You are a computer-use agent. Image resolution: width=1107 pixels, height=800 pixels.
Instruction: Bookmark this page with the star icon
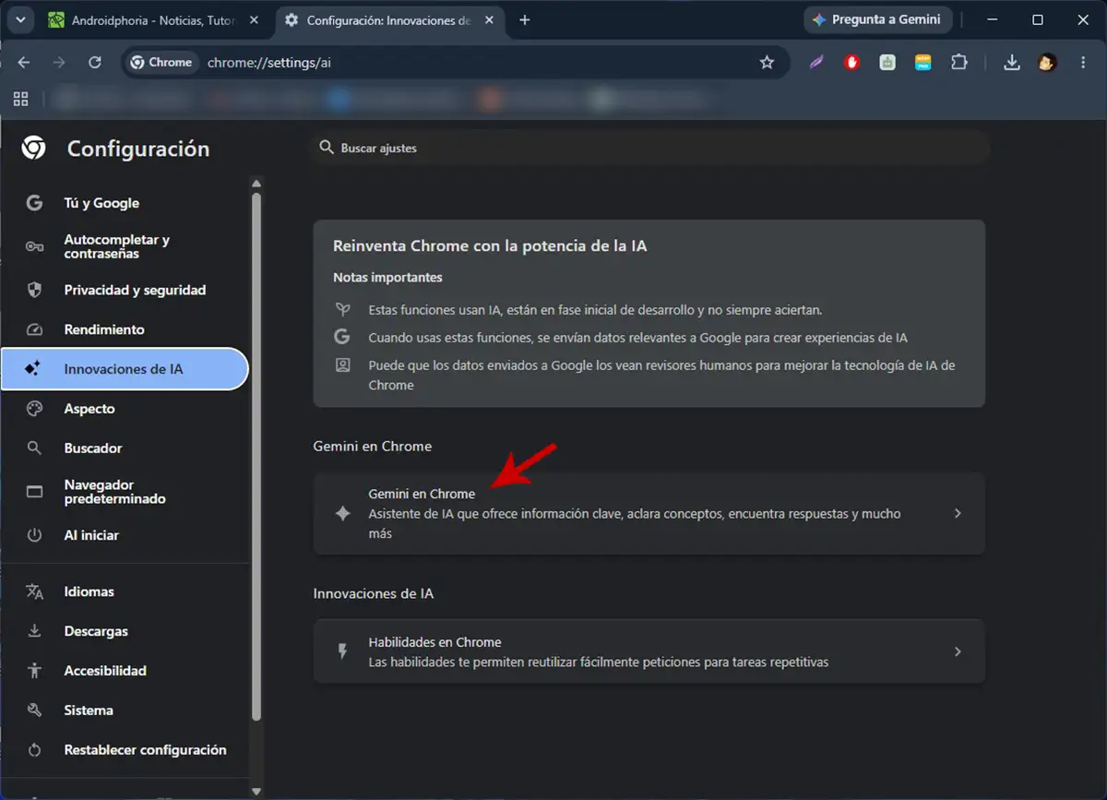(767, 62)
